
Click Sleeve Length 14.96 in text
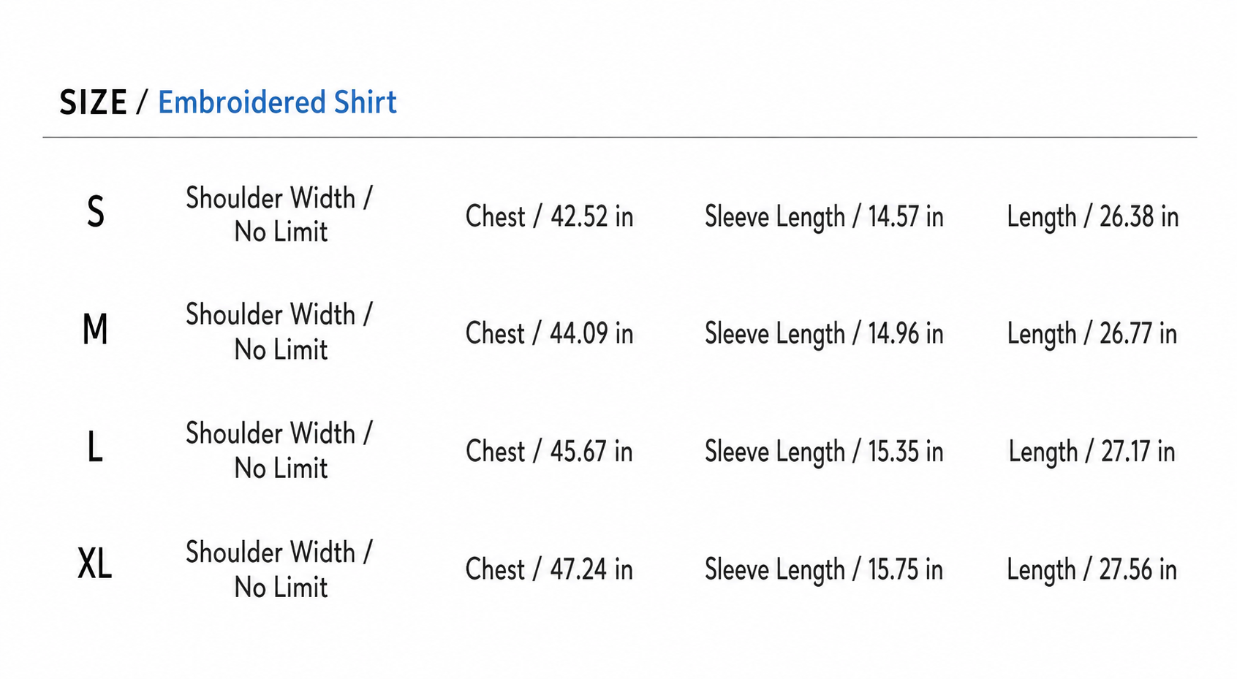pyautogui.click(x=824, y=334)
